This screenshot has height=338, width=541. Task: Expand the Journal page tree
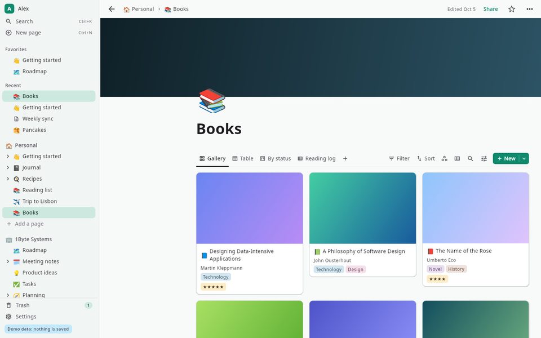pos(8,168)
